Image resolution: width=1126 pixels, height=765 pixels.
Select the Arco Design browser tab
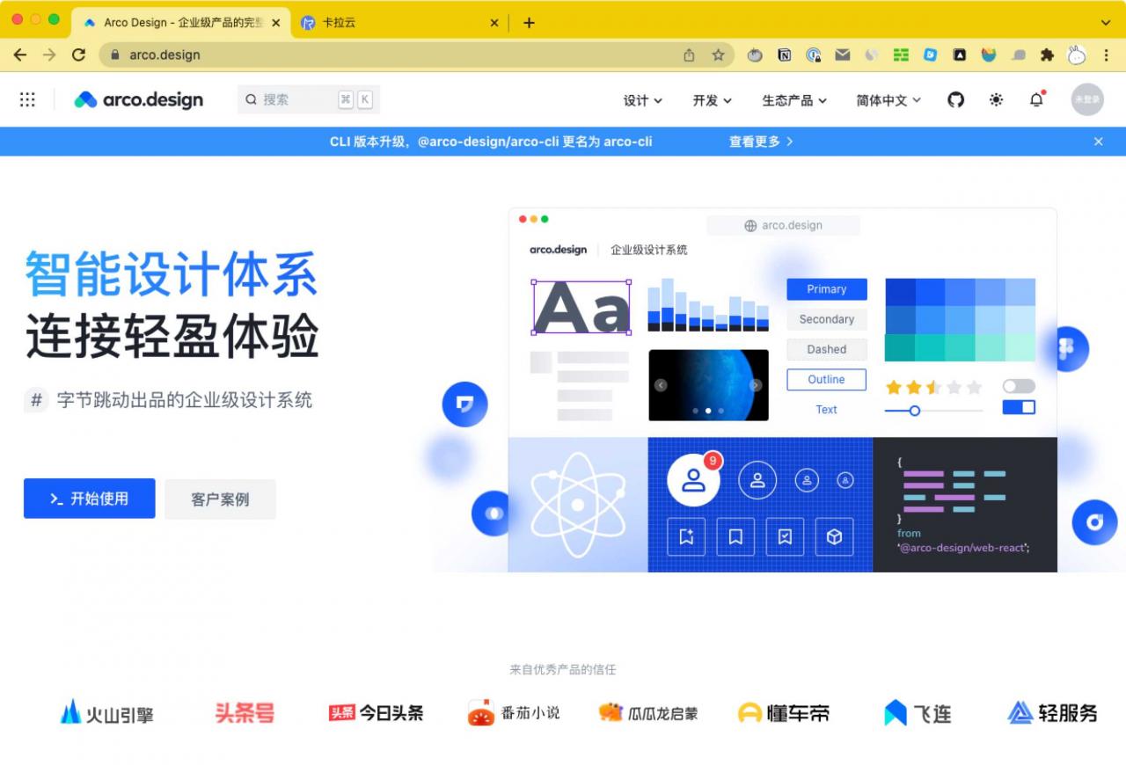coord(180,23)
